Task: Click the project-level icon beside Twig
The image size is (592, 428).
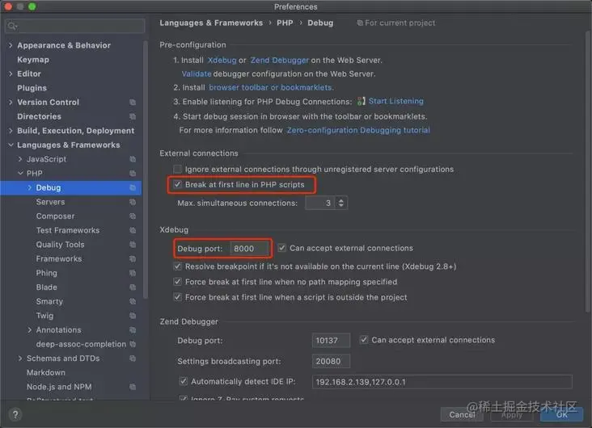Action: click(x=133, y=316)
